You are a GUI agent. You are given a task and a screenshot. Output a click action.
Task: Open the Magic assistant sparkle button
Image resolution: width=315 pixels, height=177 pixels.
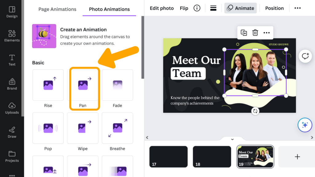[305, 125]
